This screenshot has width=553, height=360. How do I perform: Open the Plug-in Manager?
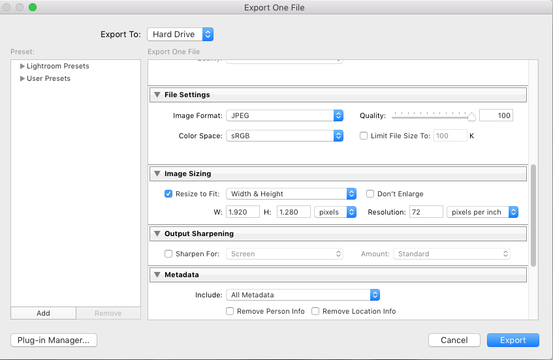click(54, 340)
